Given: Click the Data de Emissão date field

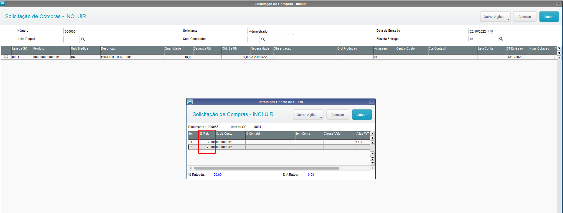Looking at the screenshot, I should tap(478, 31).
